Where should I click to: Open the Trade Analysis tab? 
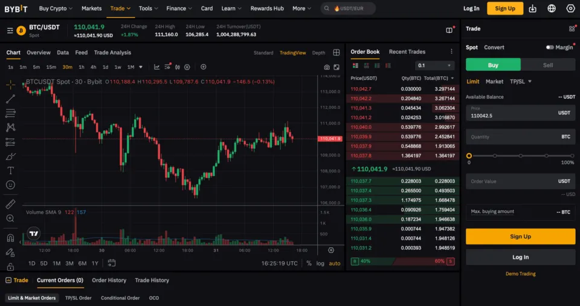pyautogui.click(x=112, y=53)
